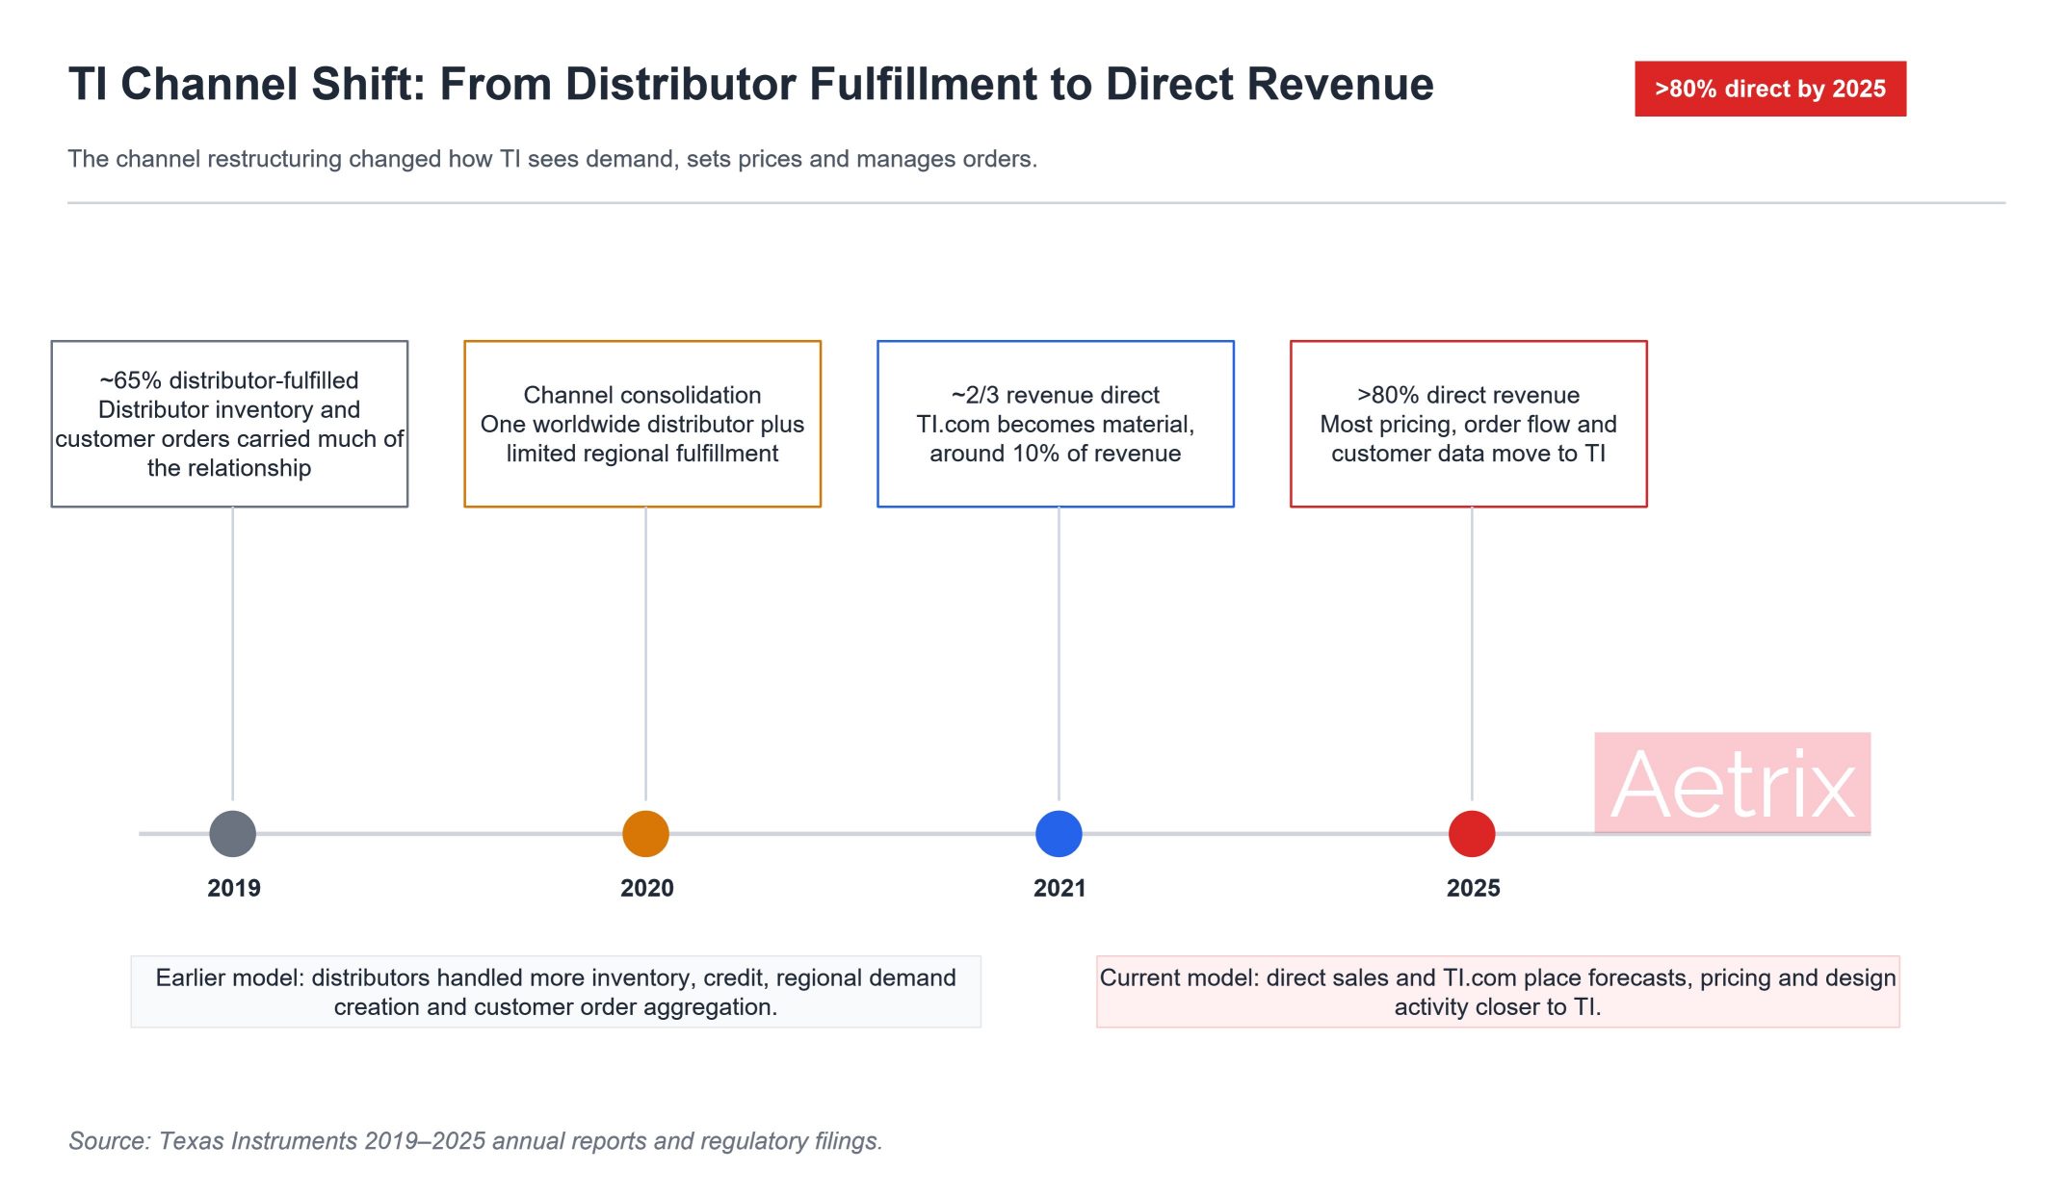Select the '~2/3 revenue direct' blue box
Viewport: 2067px width, 1198px height.
click(x=1056, y=424)
